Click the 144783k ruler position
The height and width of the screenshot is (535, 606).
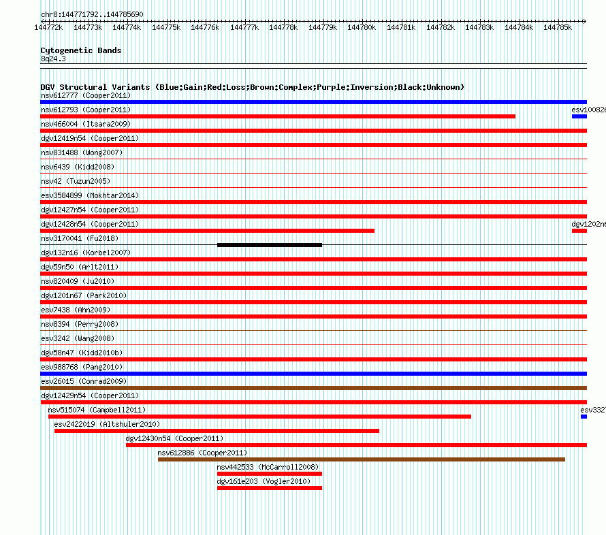[479, 27]
